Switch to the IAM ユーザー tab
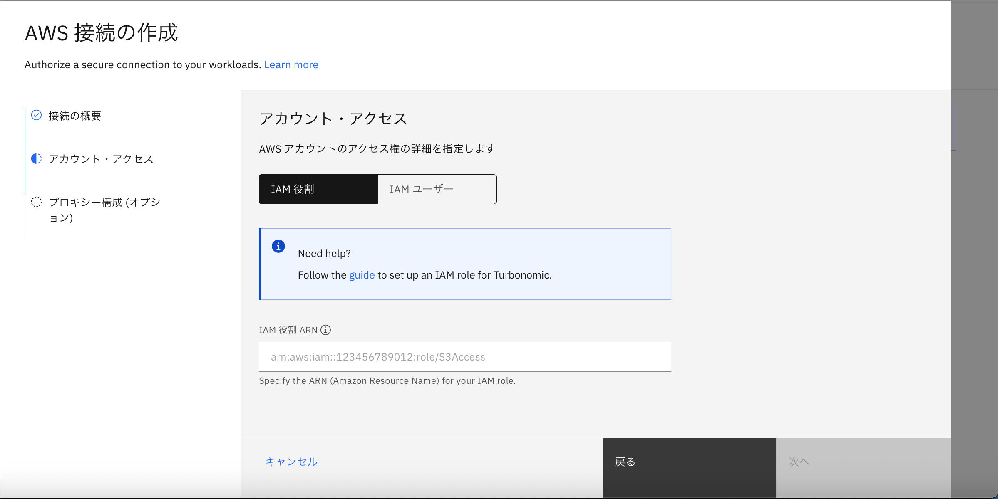 coord(437,189)
